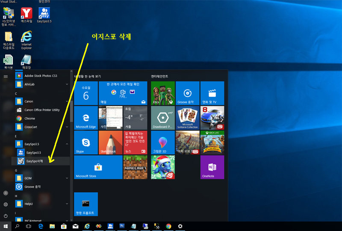Launch Chrome from the app list
The height and width of the screenshot is (231, 342).
(41, 118)
